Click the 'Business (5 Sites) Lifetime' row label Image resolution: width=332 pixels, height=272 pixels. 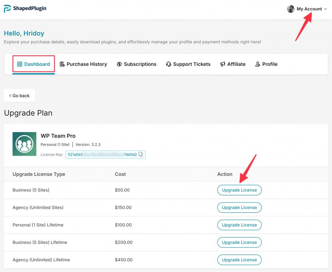40,242
